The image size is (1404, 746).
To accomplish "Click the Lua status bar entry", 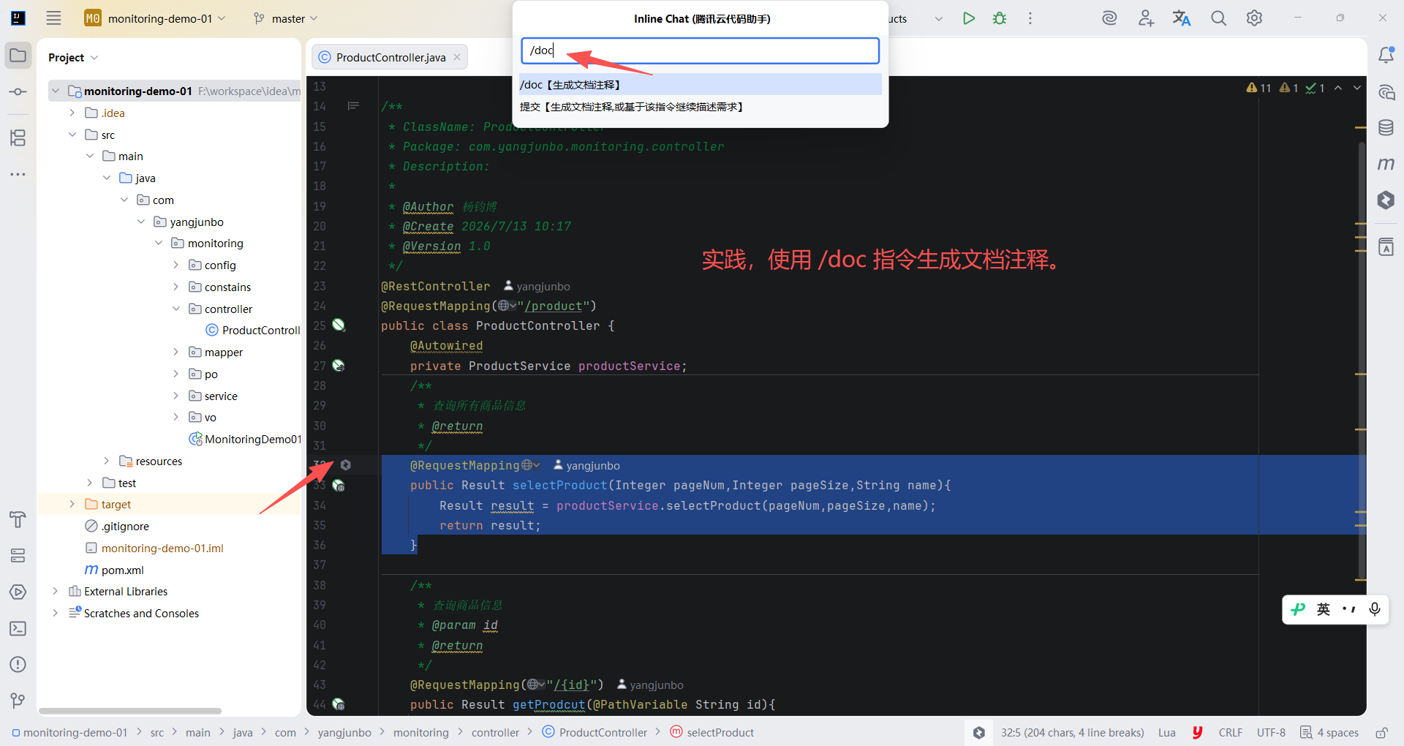I will tap(1167, 733).
